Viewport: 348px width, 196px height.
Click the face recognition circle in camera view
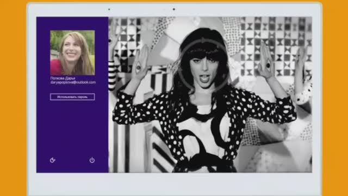coord(203,65)
